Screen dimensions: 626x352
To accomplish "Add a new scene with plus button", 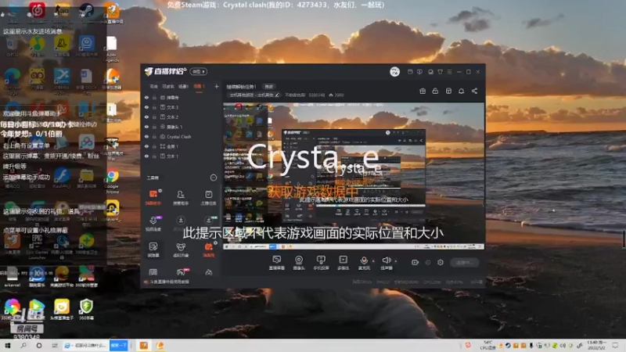I will click(x=217, y=86).
